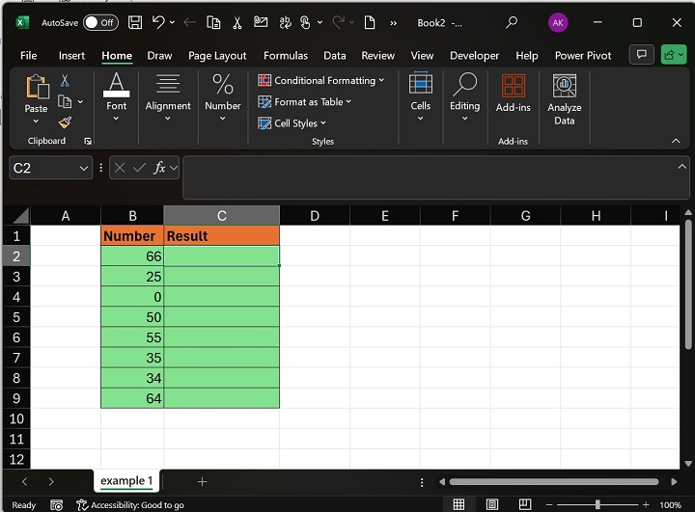This screenshot has height=512, width=695.
Task: Switch to the Power Pivot tab
Action: [583, 56]
